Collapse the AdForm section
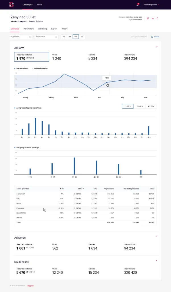171x292 pixels. coord(156,46)
